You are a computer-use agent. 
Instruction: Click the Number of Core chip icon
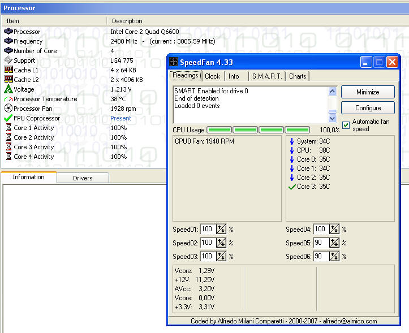coord(8,50)
